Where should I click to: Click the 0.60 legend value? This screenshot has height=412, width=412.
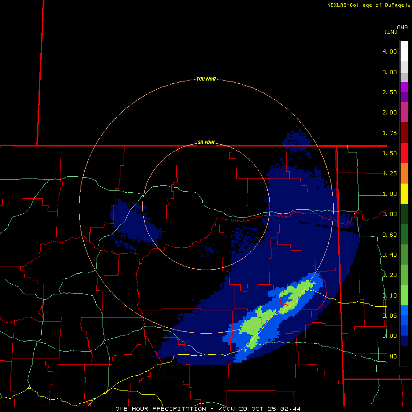(x=390, y=235)
